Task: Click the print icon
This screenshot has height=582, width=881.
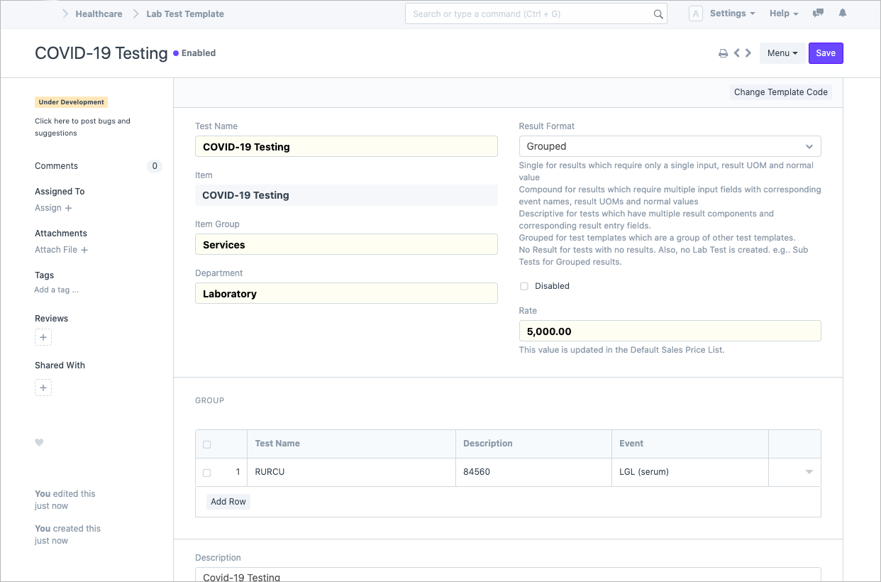Action: click(x=723, y=53)
